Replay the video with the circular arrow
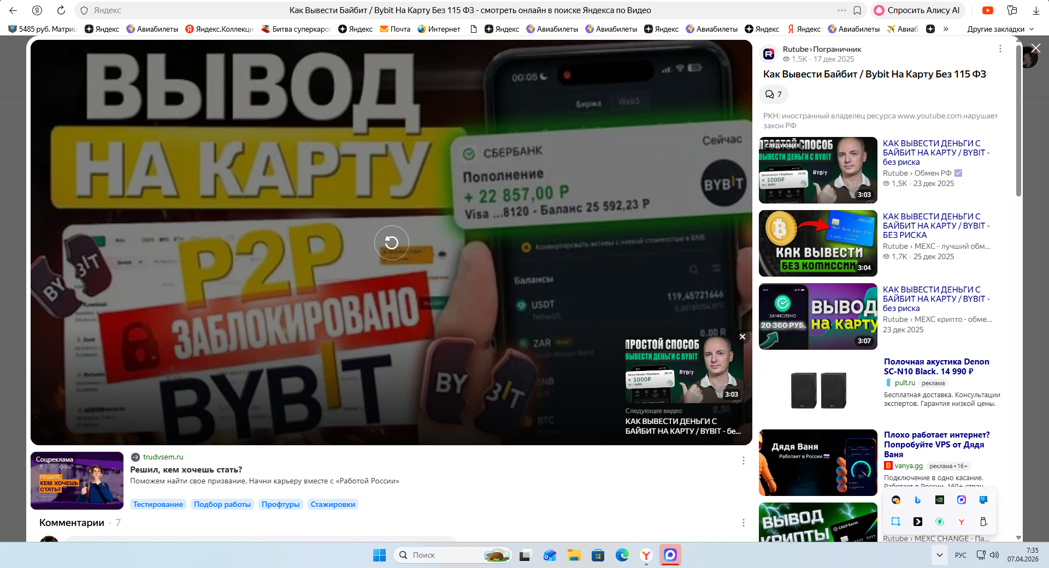1049x568 pixels. click(392, 243)
